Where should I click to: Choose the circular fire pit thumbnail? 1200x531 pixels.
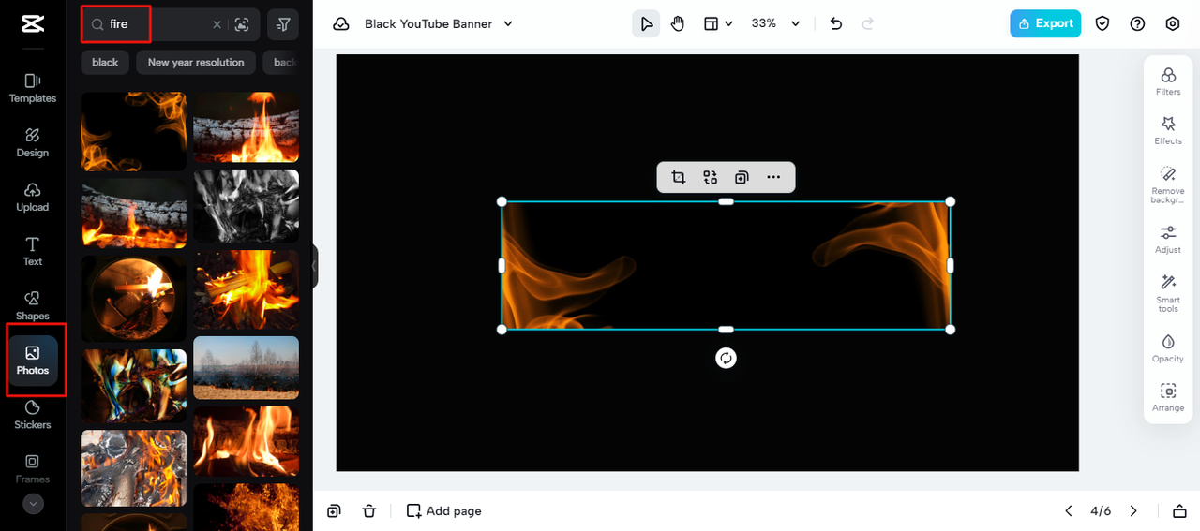(x=133, y=299)
